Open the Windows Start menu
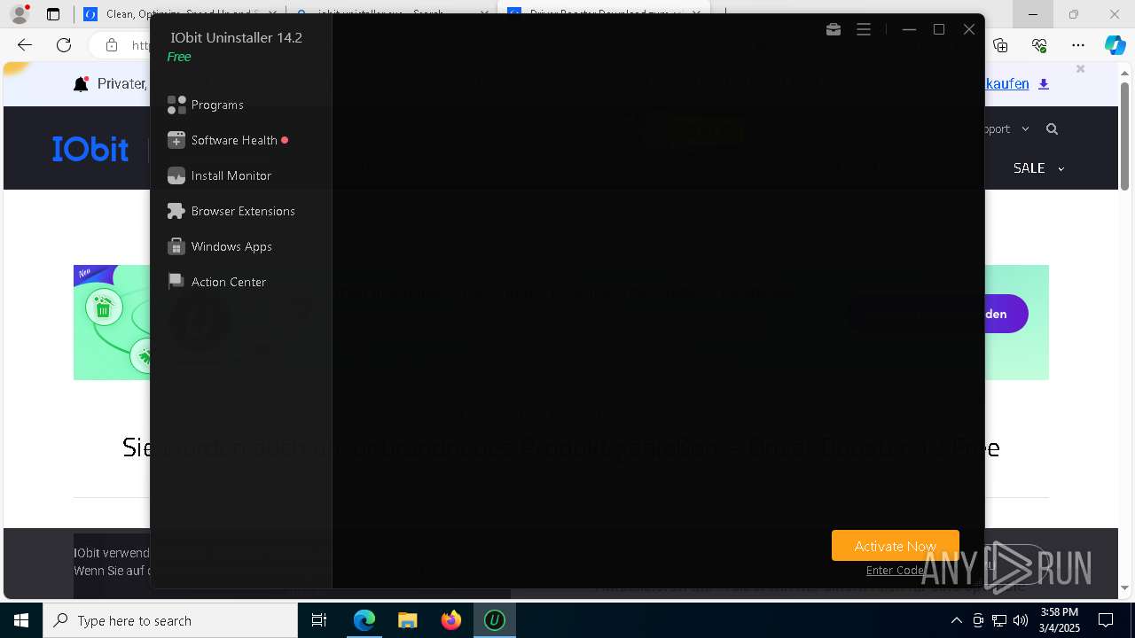 point(21,620)
